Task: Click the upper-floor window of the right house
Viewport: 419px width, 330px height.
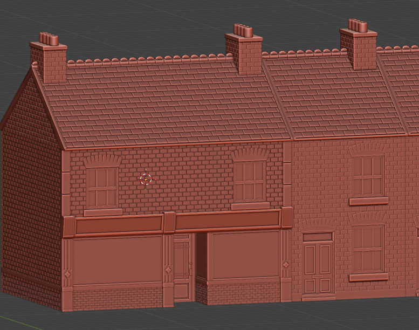Action: point(368,175)
